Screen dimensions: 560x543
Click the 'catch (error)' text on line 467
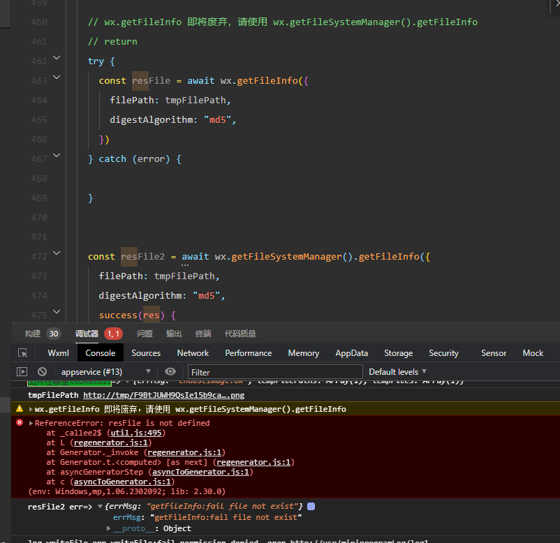pyautogui.click(x=134, y=159)
